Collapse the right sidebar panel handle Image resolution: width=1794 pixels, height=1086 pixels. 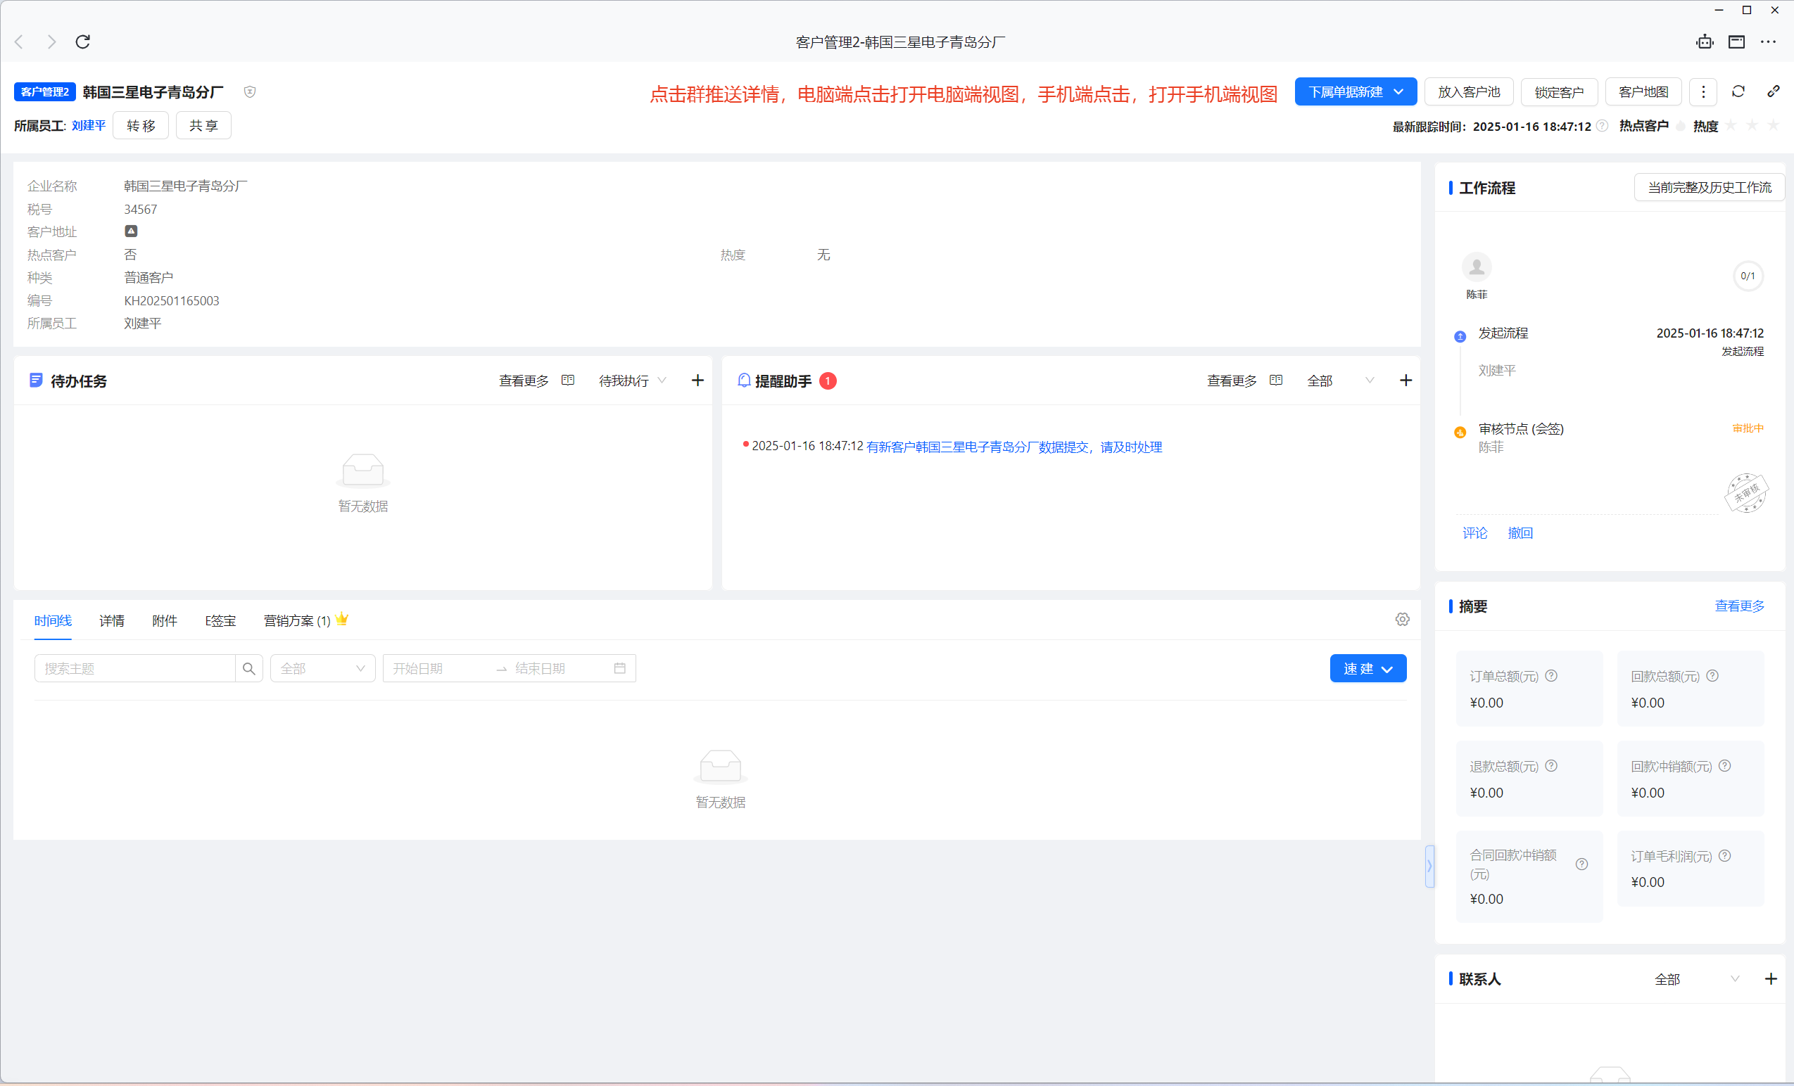coord(1430,866)
